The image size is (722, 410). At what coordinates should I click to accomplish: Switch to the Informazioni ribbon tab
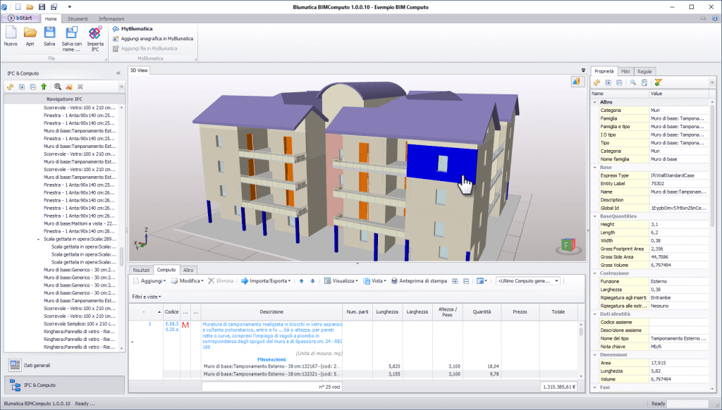point(111,19)
